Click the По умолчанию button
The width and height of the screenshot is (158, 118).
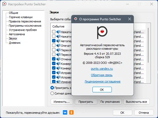coord(110,102)
